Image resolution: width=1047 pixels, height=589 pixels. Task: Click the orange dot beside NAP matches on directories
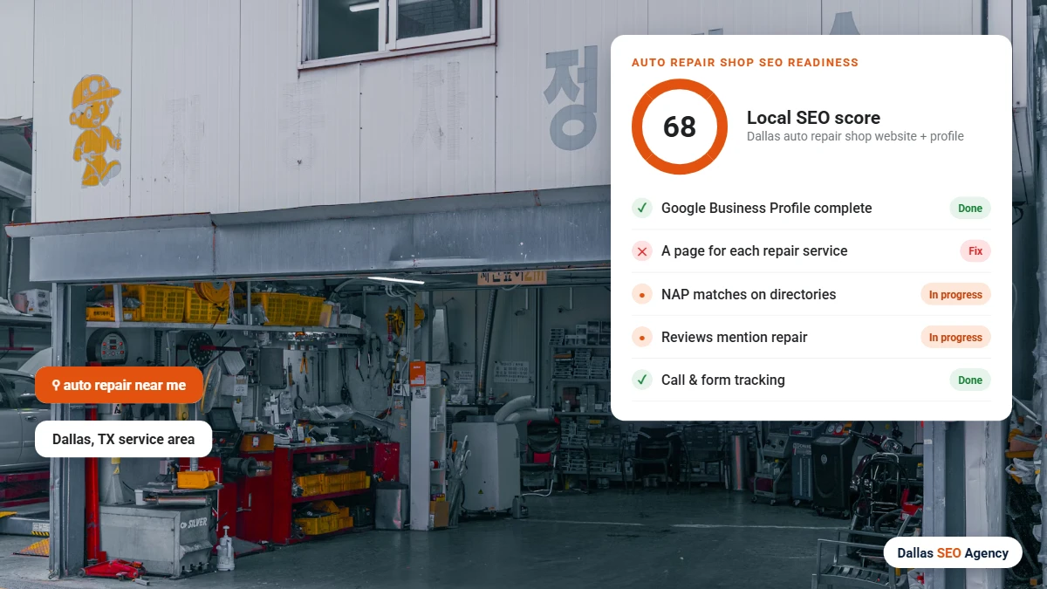coord(642,294)
